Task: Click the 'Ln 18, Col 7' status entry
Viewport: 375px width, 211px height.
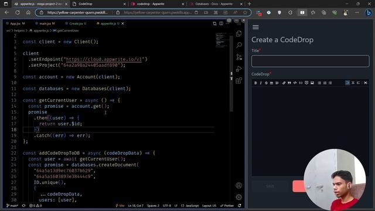Action: pyautogui.click(x=135, y=206)
